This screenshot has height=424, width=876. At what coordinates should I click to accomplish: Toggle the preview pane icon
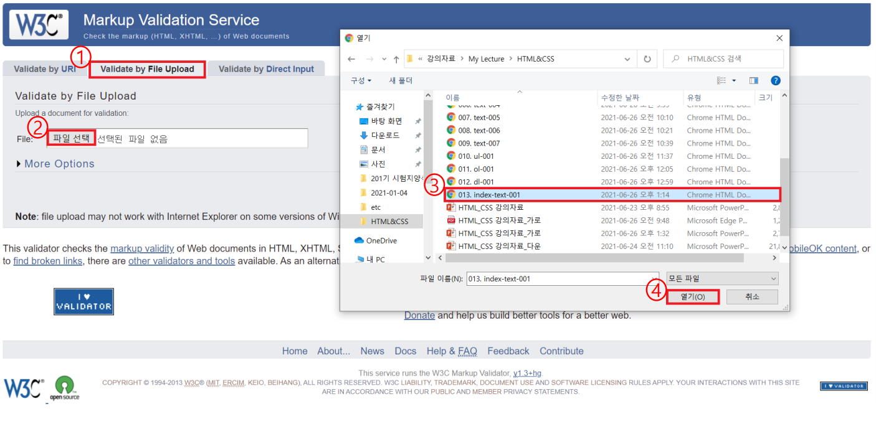pos(754,80)
